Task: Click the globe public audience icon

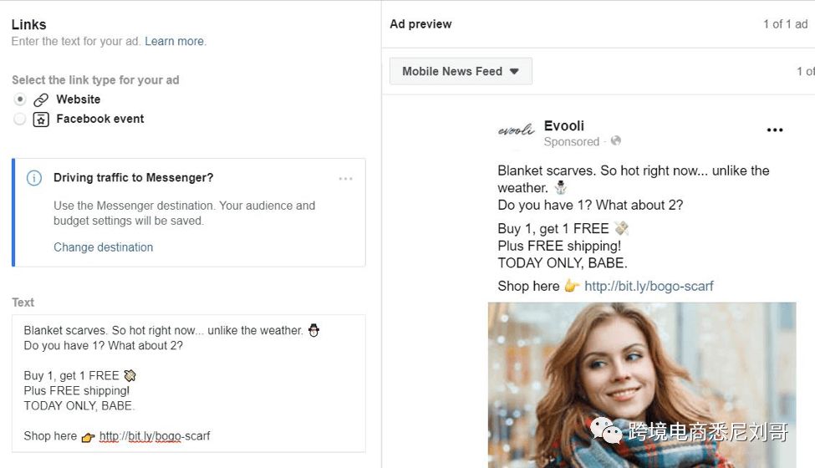Action: [616, 140]
